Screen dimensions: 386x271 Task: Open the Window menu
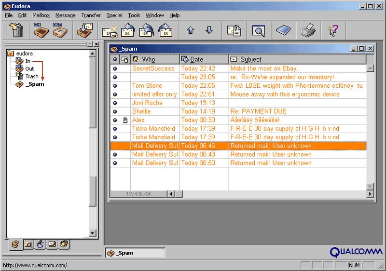point(154,15)
